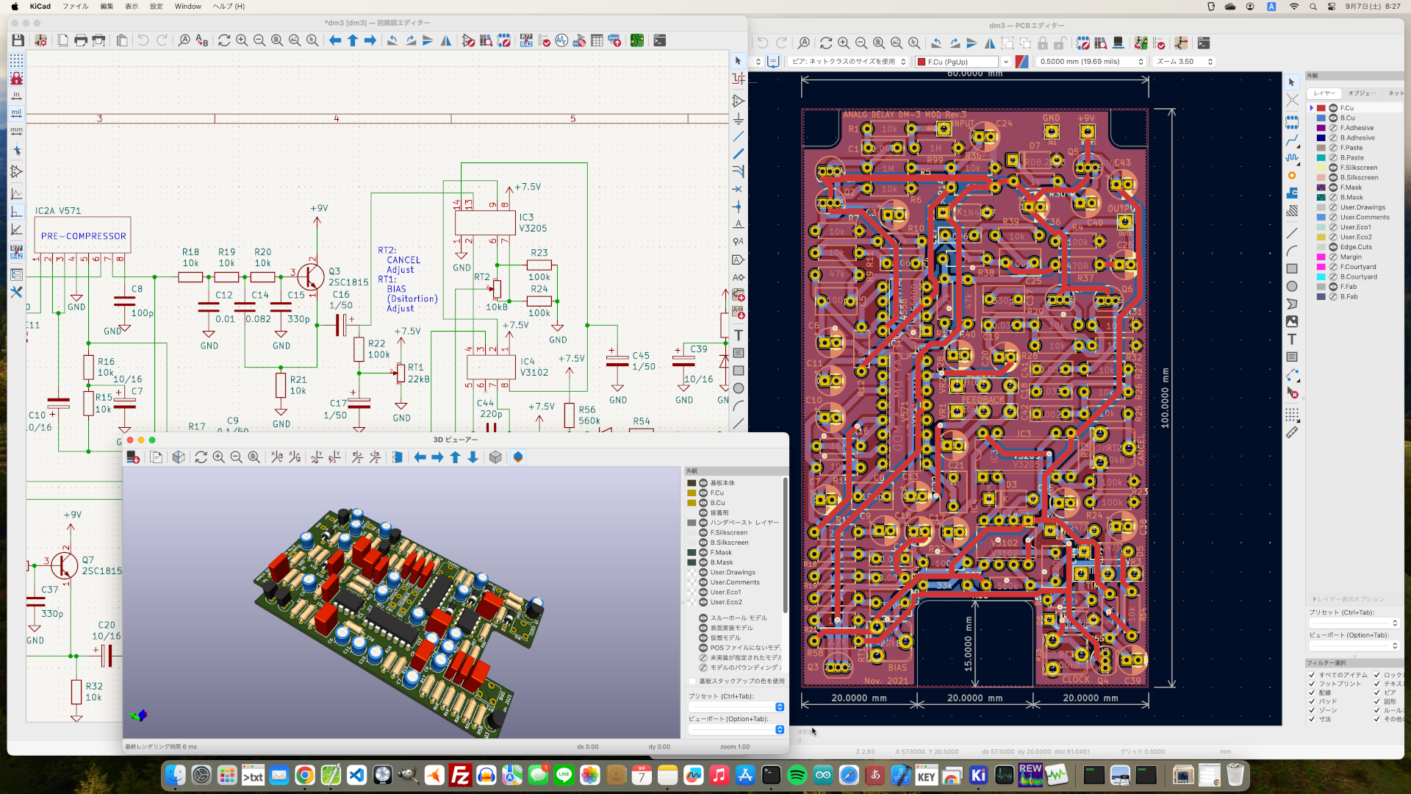
Task: Open 3D viewer viewport dropdown
Action: pos(736,730)
